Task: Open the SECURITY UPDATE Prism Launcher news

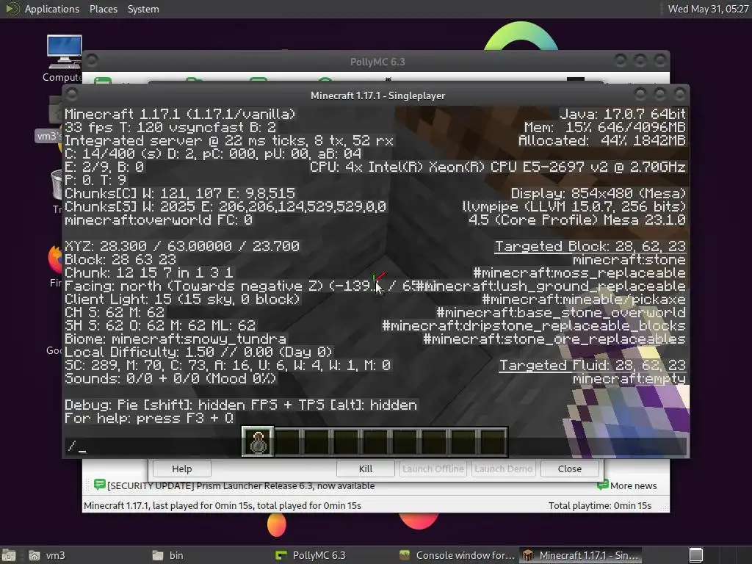Action: pos(241,486)
